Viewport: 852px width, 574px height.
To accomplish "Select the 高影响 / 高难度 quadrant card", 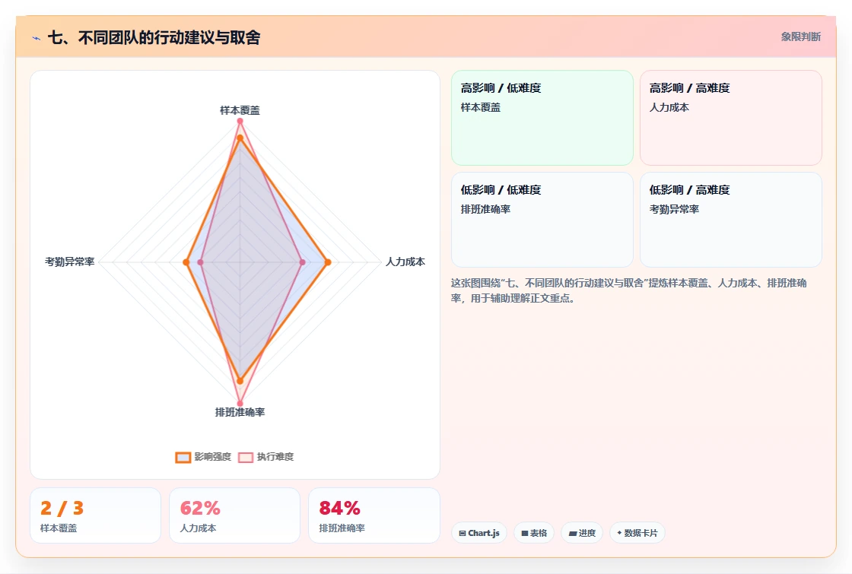I will tap(731, 117).
